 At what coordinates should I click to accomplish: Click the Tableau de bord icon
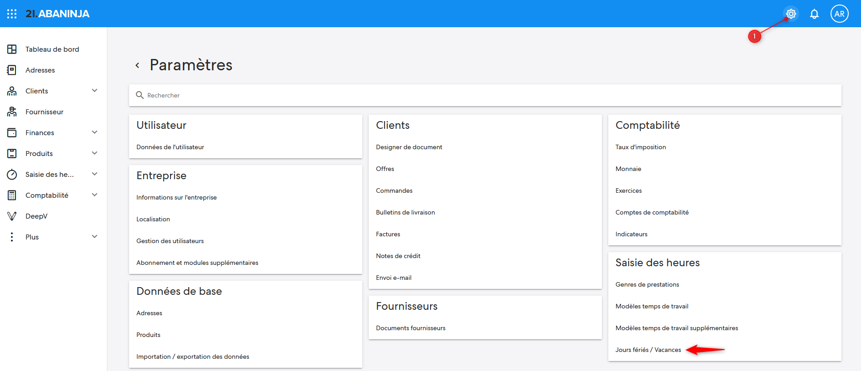pos(12,49)
